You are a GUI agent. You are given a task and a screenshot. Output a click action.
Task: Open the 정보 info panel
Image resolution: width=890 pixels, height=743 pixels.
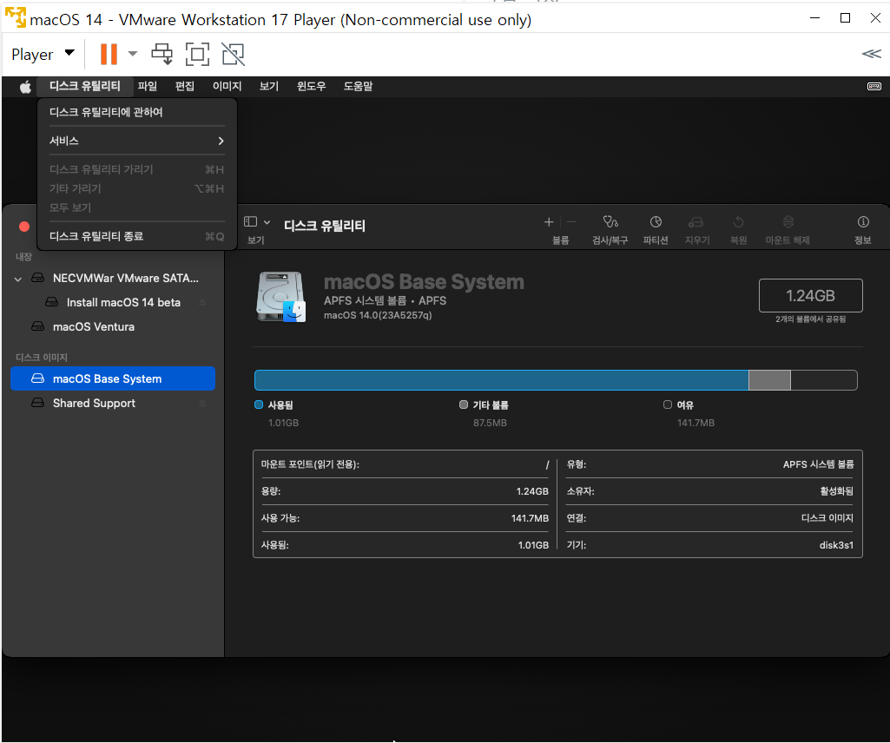tap(863, 230)
